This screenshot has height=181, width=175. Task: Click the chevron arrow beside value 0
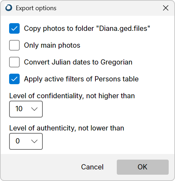click(34, 141)
